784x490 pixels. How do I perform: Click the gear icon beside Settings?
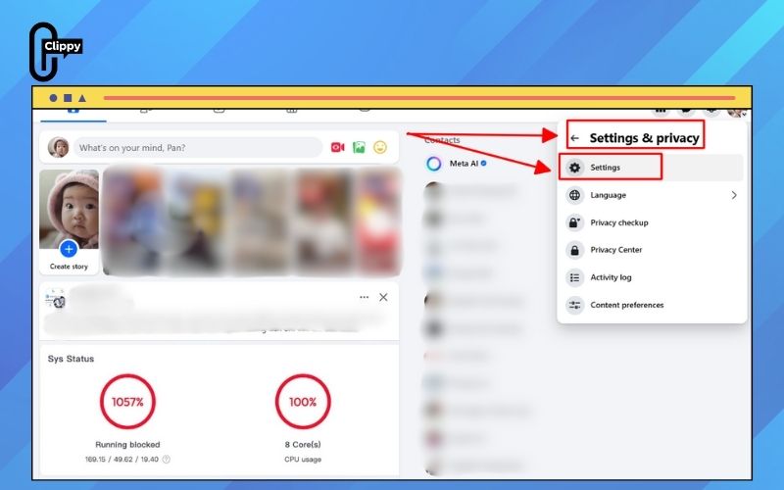575,168
